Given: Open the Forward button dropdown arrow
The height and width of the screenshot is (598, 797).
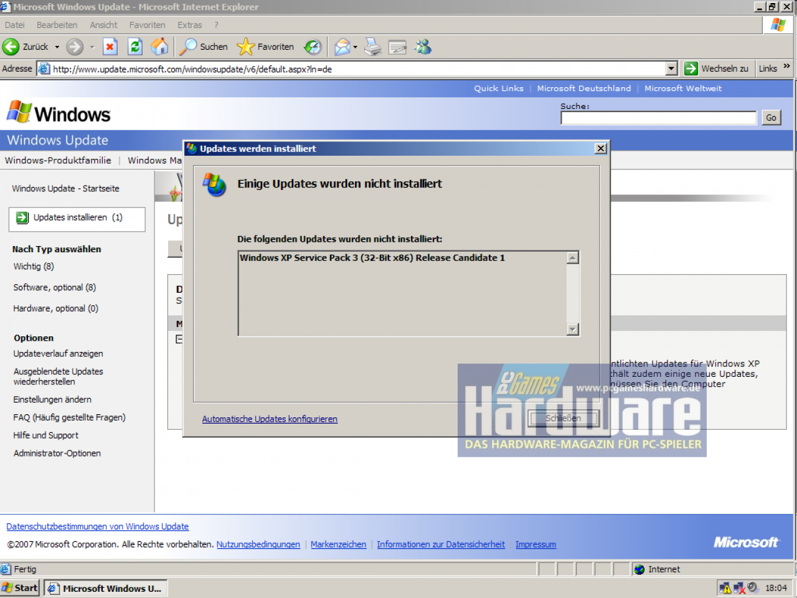Looking at the screenshot, I should pos(92,47).
